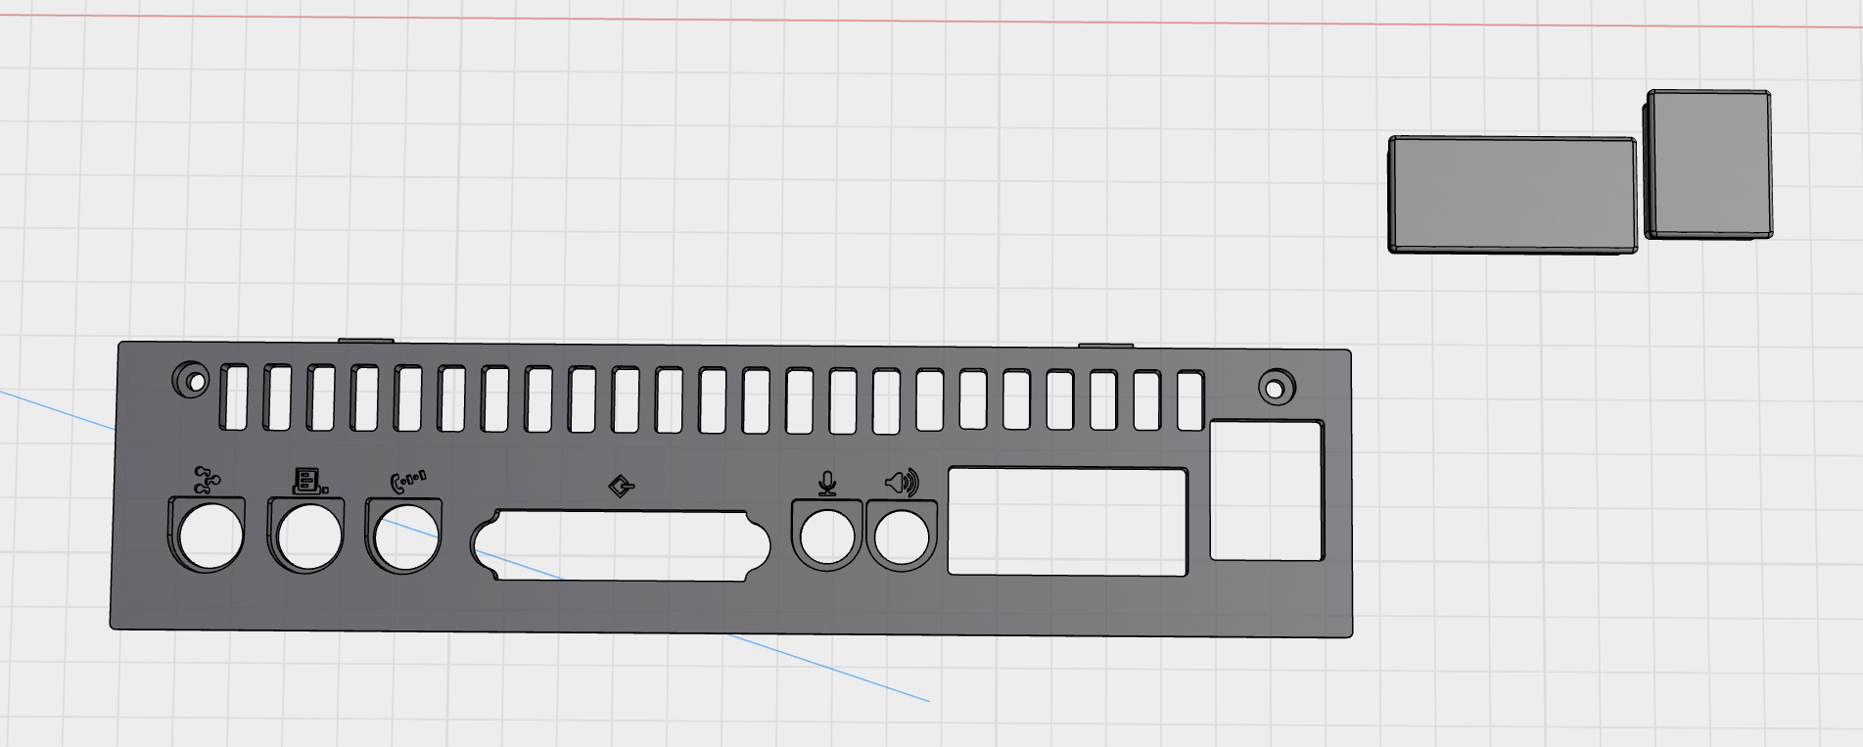The height and width of the screenshot is (747, 1863).
Task: Click the wide serial-style port cutout
Action: click(x=621, y=545)
